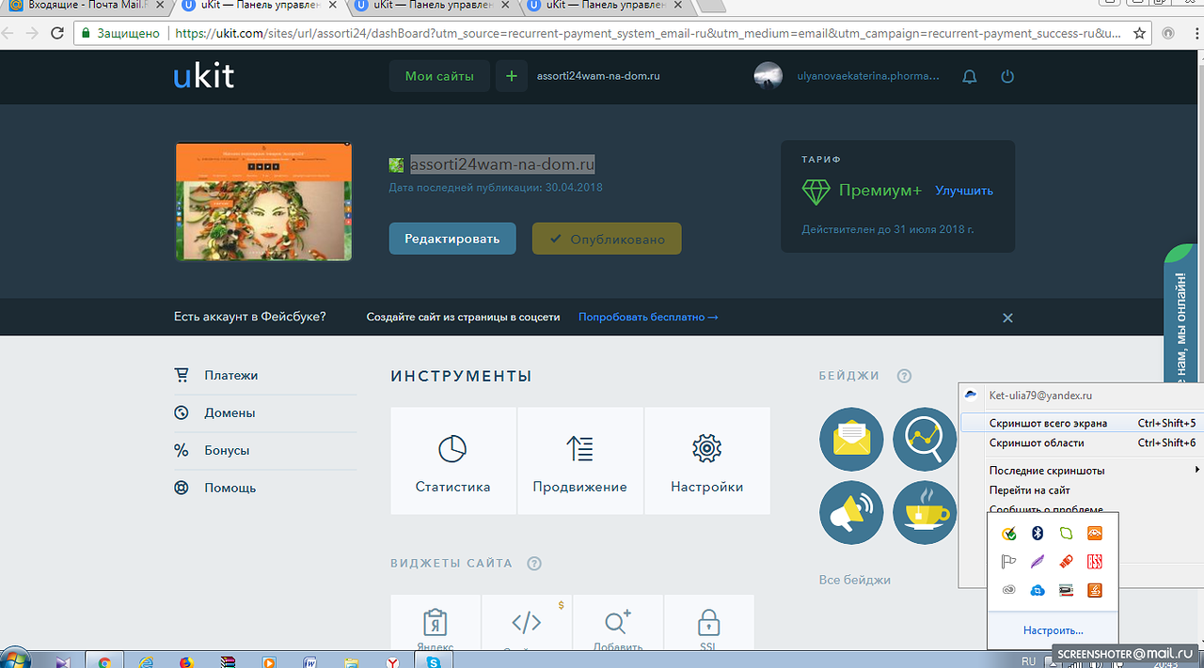Click highlighted assorti24wam-na-dom.ru site title

coord(502,164)
